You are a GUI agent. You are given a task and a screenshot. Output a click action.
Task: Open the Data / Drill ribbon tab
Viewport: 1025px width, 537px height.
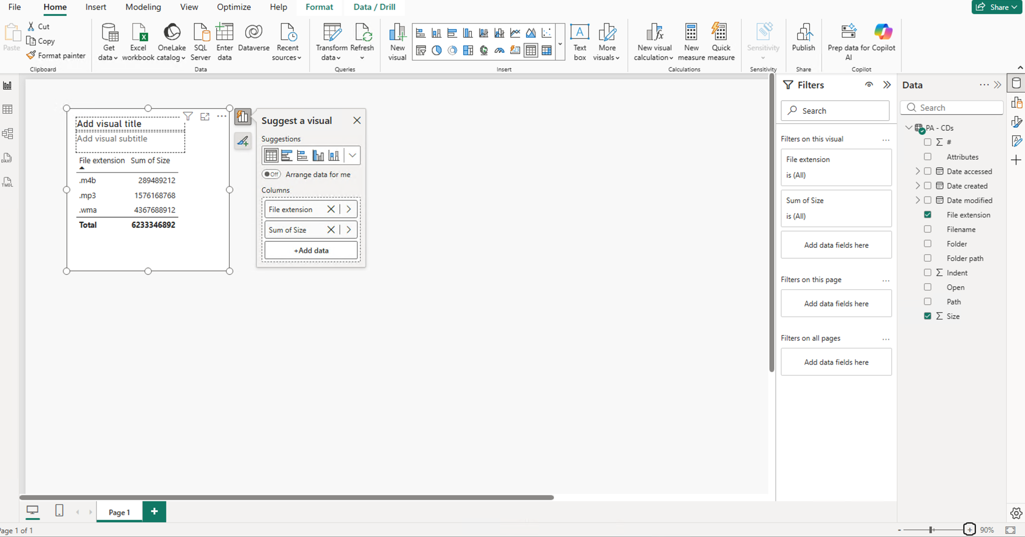pos(374,7)
